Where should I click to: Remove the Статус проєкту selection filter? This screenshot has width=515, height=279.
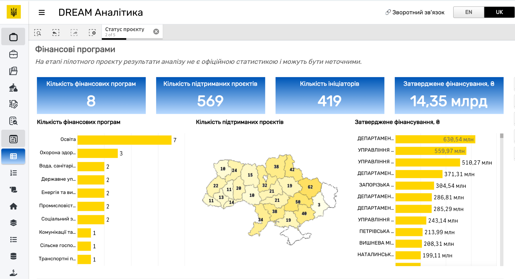156,31
